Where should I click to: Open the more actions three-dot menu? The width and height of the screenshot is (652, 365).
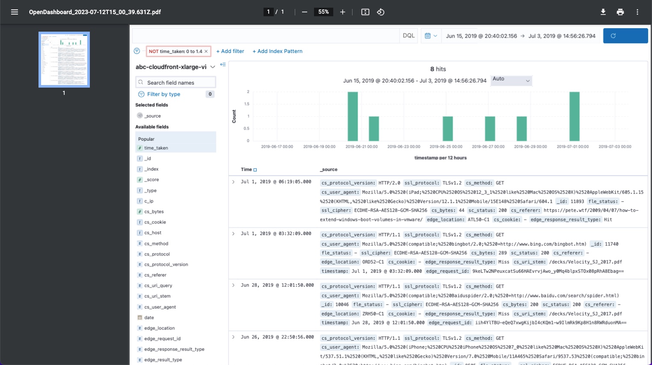637,12
